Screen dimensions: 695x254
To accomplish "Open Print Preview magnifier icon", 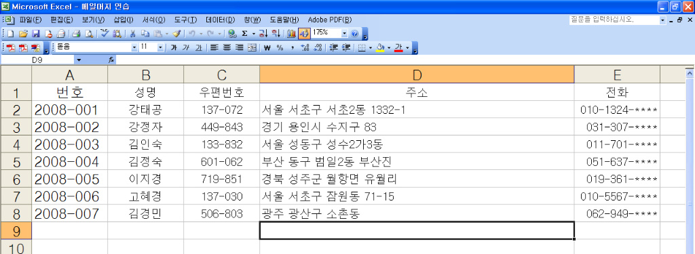I will (x=89, y=34).
